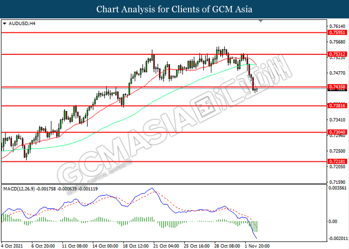Image resolution: width=349 pixels, height=249 pixels.
Task: Select the 0.72181 support price label
Action: pyautogui.click(x=338, y=161)
